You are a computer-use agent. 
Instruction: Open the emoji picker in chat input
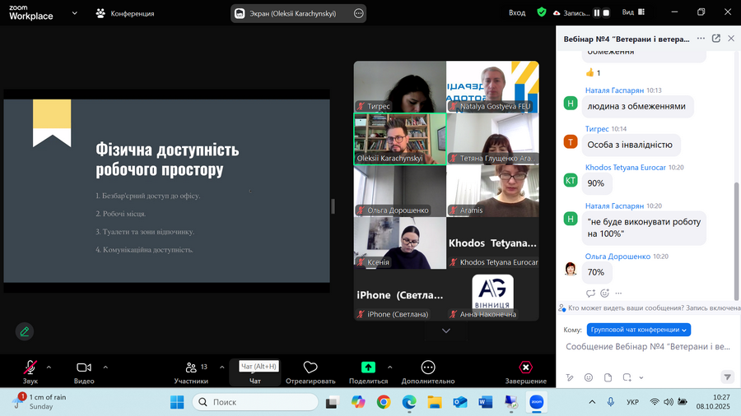(x=589, y=377)
